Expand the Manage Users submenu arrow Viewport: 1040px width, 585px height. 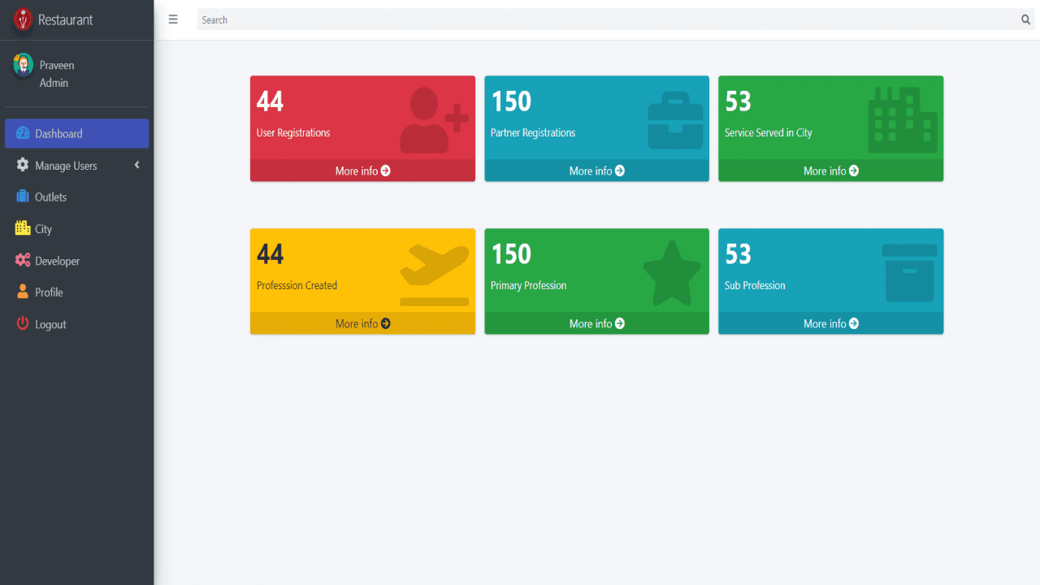point(136,165)
